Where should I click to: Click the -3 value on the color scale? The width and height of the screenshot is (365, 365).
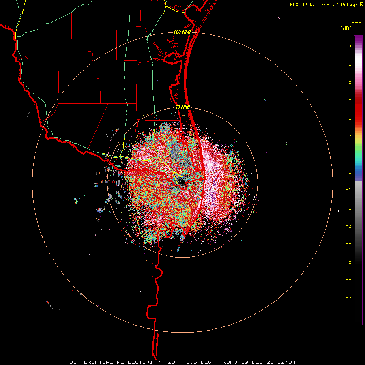click(x=348, y=226)
